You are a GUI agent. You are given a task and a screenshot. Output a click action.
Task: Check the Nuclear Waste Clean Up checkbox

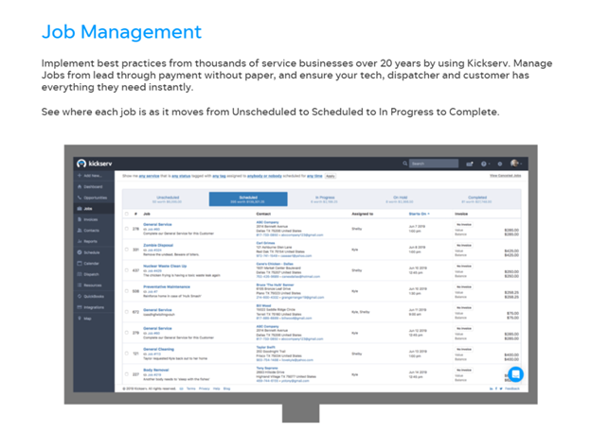point(127,270)
